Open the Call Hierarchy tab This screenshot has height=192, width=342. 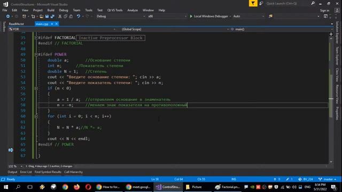pos(73,172)
